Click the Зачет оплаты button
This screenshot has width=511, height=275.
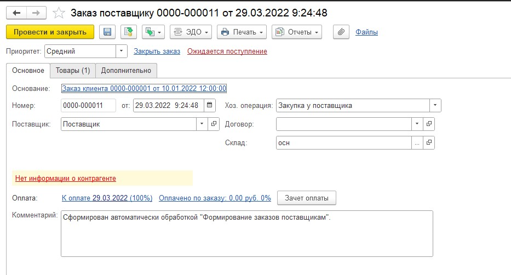point(307,198)
